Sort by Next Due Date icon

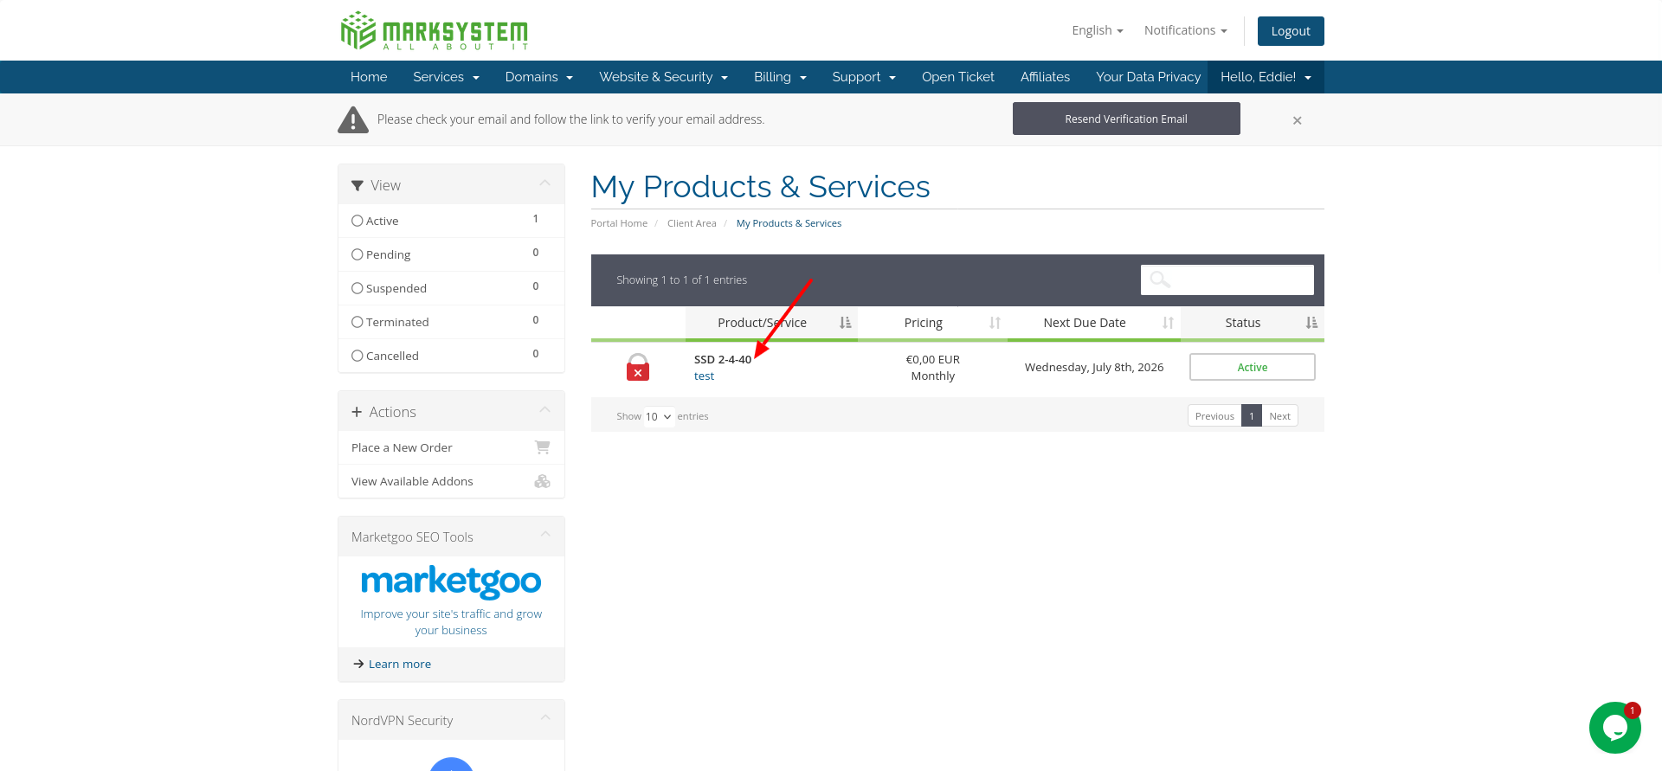pyautogui.click(x=1168, y=323)
